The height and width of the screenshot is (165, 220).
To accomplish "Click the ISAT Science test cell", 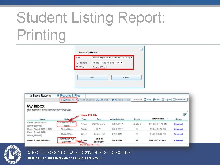I will click(98, 124).
